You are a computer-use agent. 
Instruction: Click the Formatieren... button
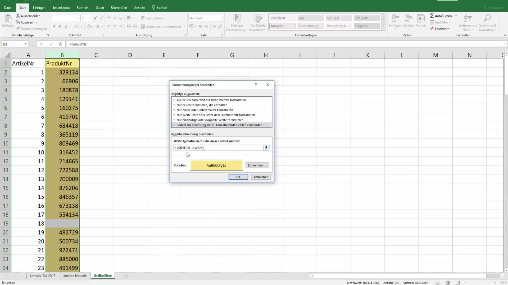(x=257, y=165)
